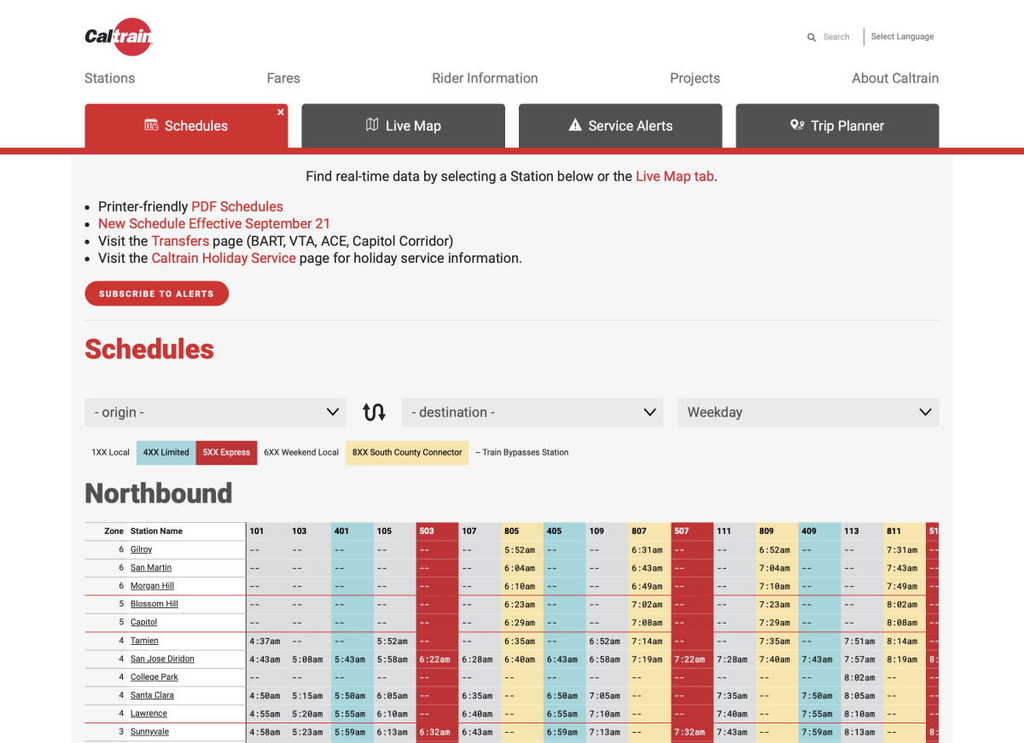1024x743 pixels.
Task: Open the search icon in the header
Action: pos(812,37)
